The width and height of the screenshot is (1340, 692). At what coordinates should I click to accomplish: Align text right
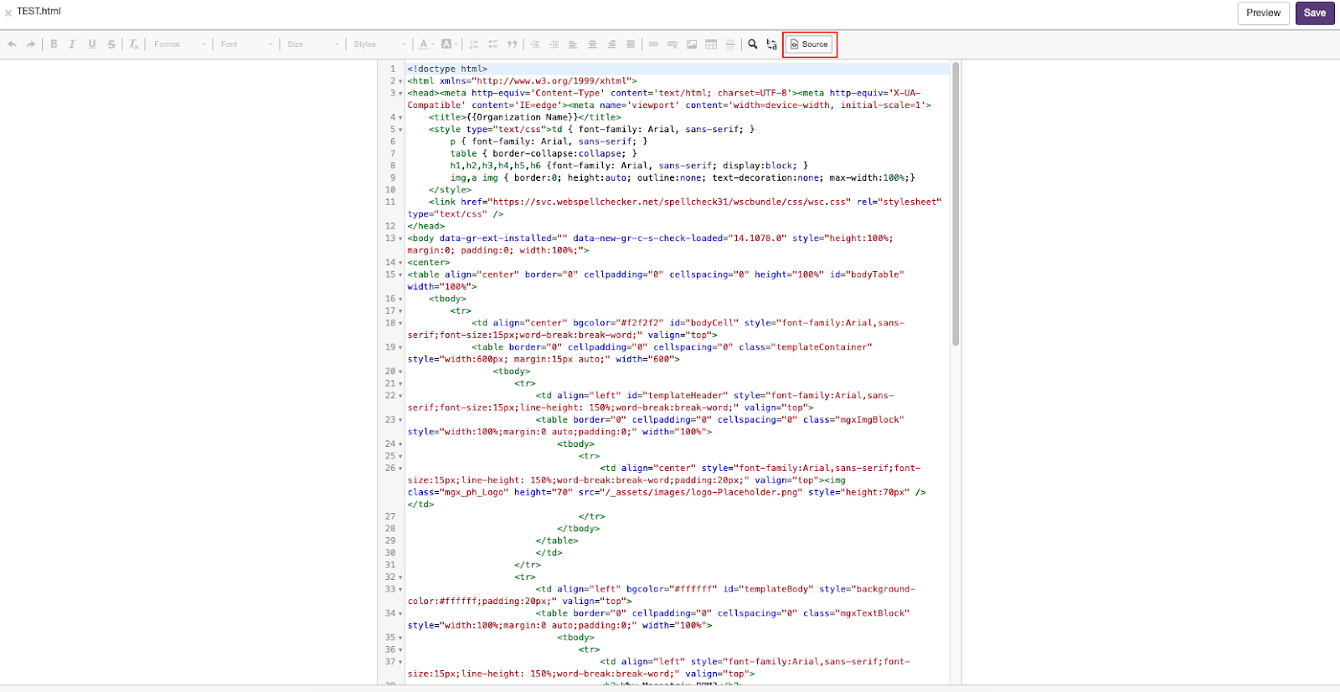tap(611, 44)
